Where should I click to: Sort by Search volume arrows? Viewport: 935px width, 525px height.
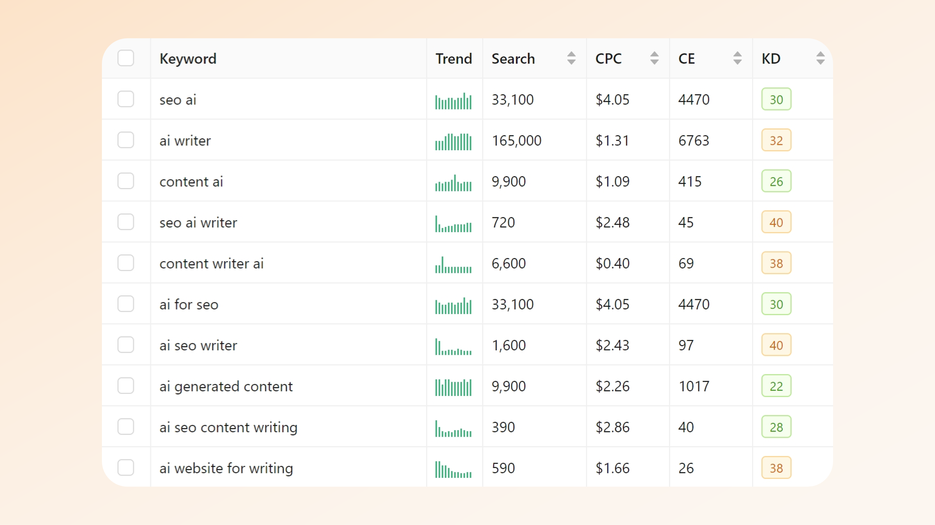point(571,58)
